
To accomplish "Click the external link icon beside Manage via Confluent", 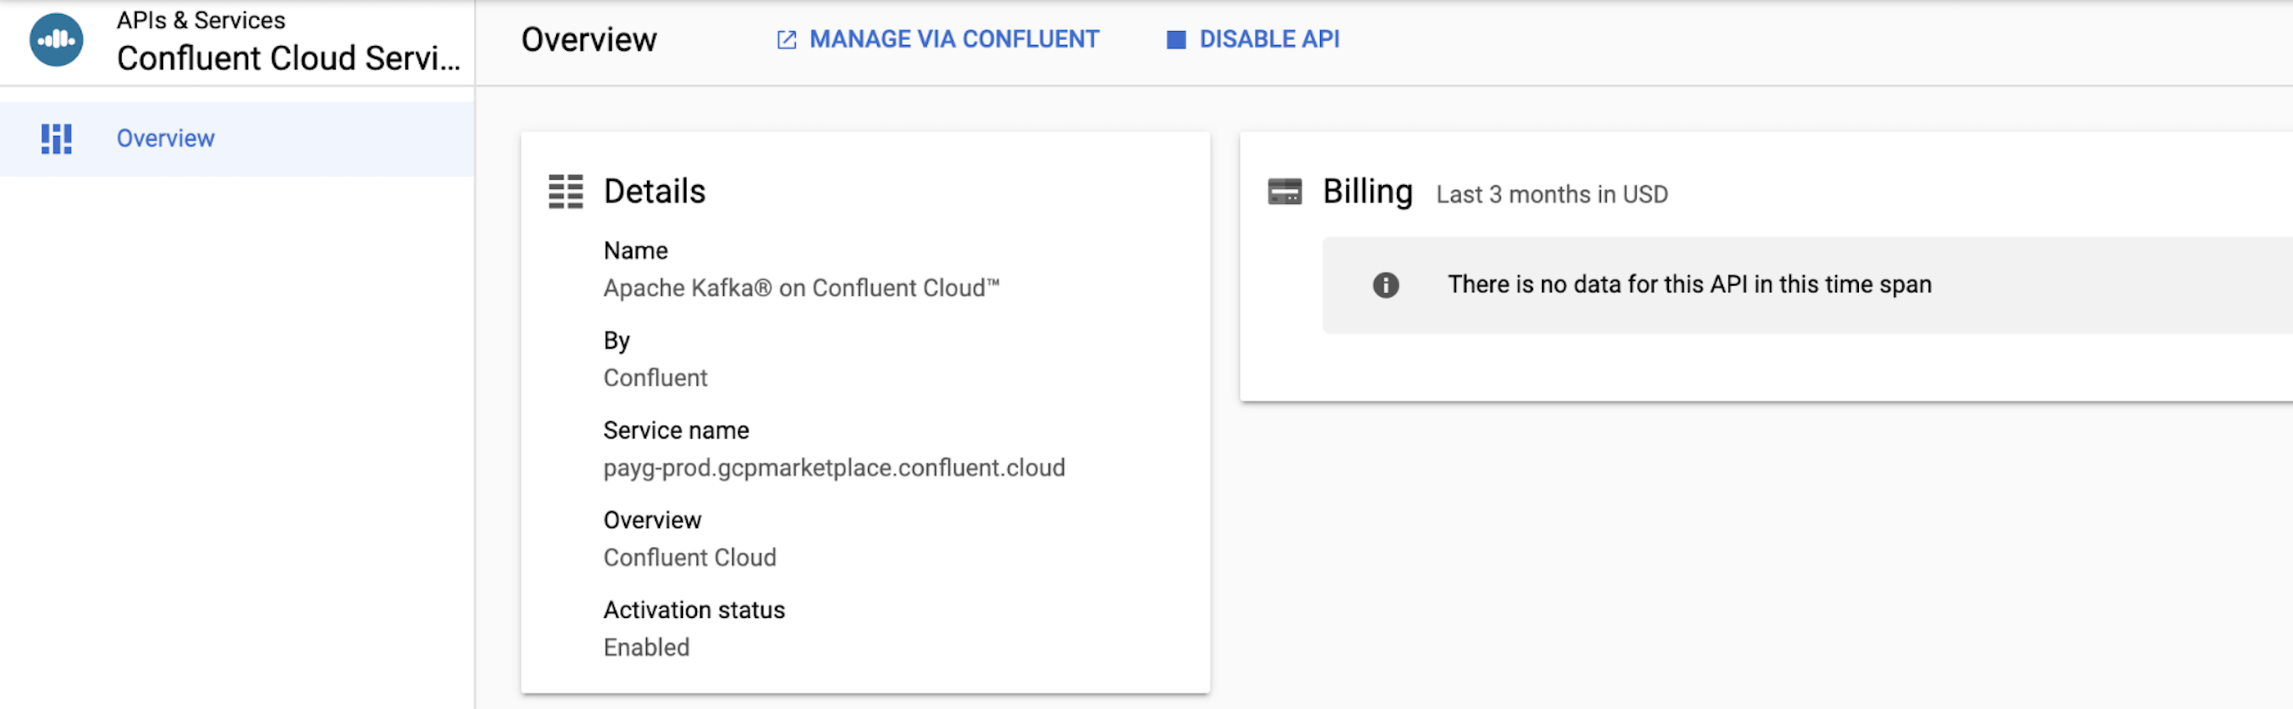I will (x=786, y=40).
